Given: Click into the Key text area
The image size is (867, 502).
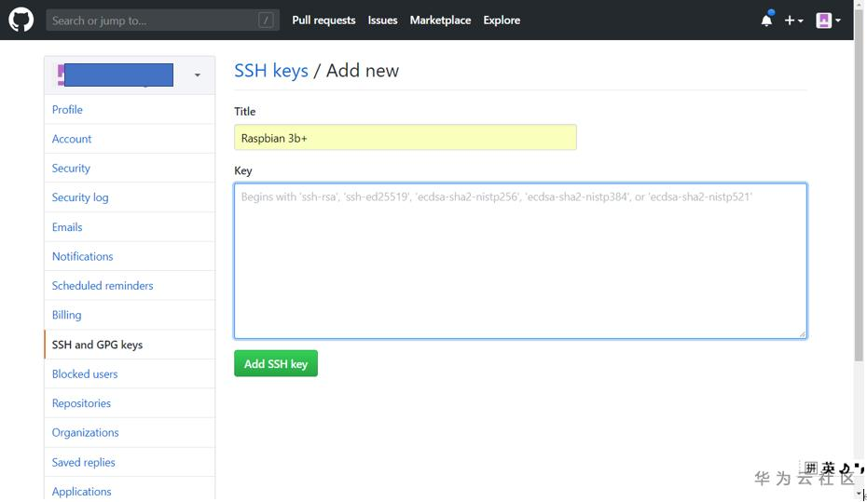Looking at the screenshot, I should pos(519,261).
